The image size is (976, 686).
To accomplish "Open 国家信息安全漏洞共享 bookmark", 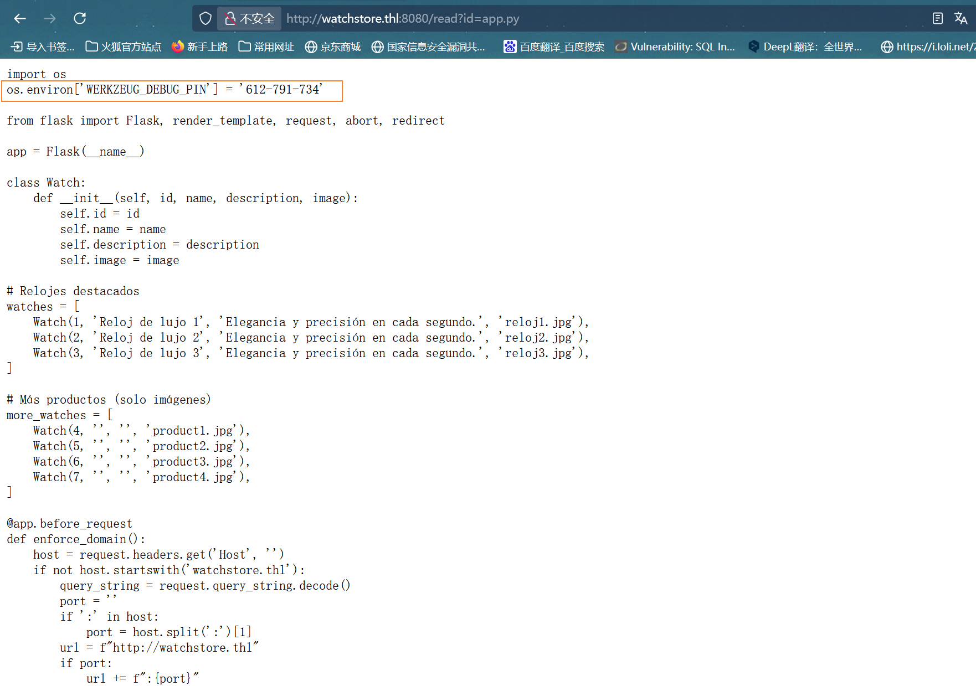I will tap(428, 47).
